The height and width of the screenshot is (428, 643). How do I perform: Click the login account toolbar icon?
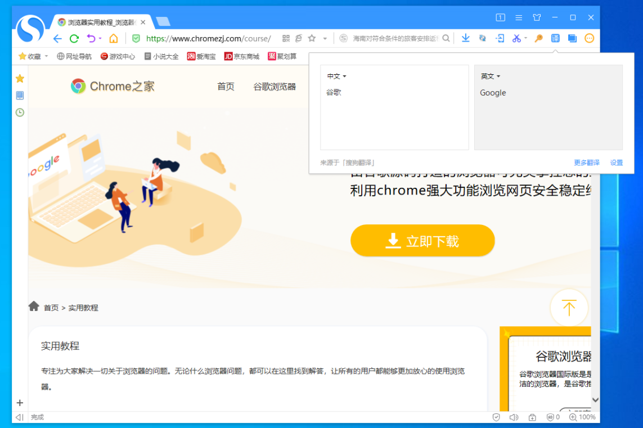(500, 39)
